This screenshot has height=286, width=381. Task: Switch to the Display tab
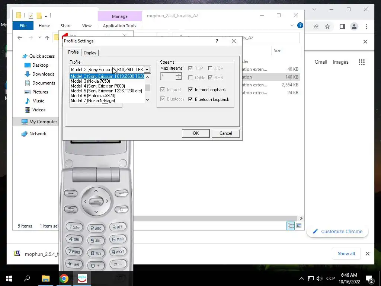(90, 53)
